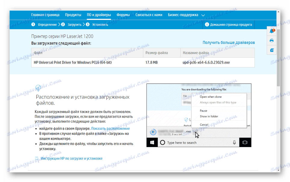This screenshot has height=182, width=290.
Task: Select ПО и драйверы tab
Action: point(99,15)
